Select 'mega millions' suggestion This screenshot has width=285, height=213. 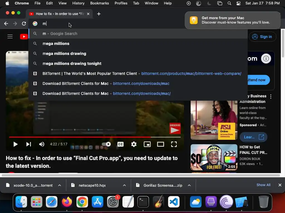138,44
